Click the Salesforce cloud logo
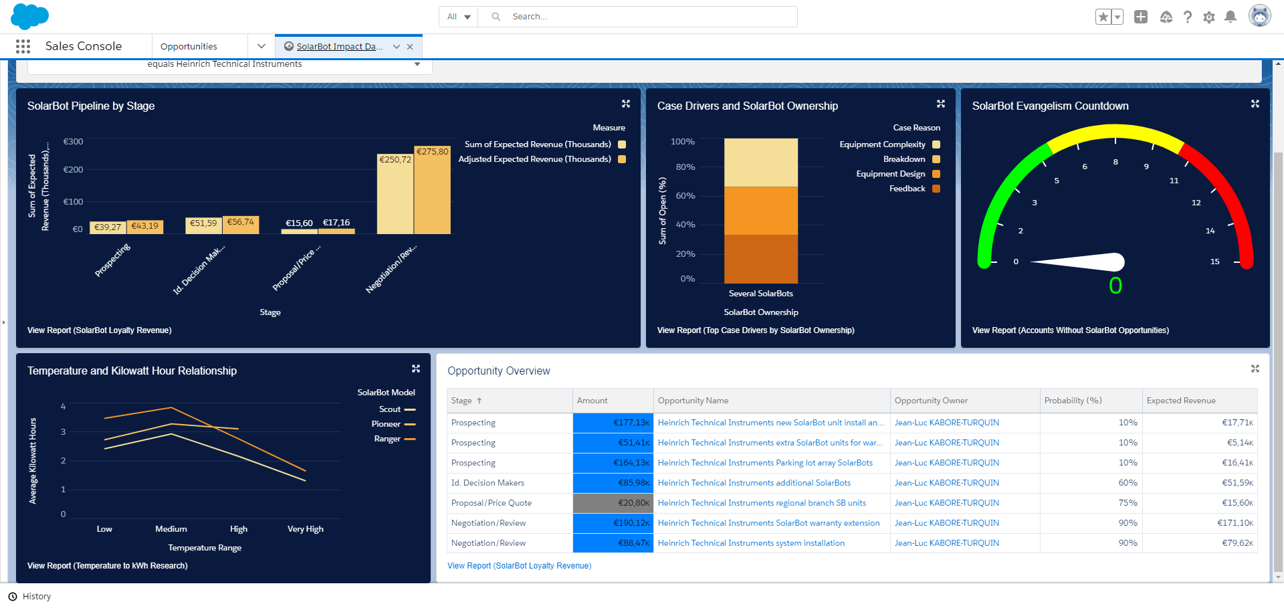This screenshot has height=610, width=1284. (29, 16)
